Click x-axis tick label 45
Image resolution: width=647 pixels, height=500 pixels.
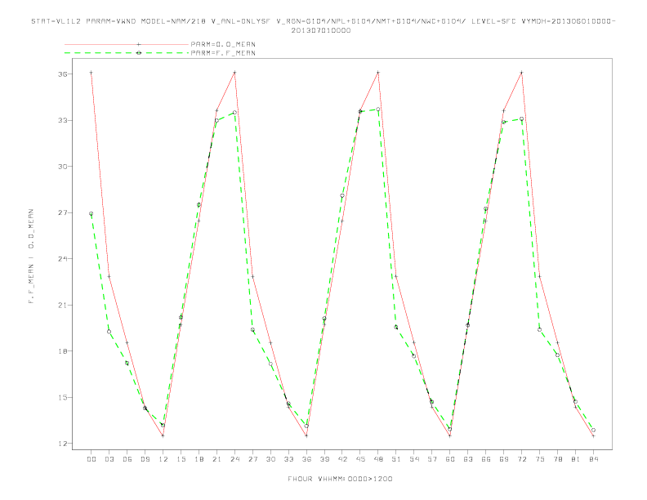pyautogui.click(x=360, y=459)
